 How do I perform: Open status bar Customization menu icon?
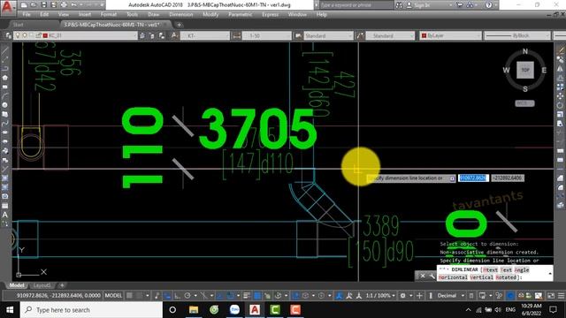561,296
